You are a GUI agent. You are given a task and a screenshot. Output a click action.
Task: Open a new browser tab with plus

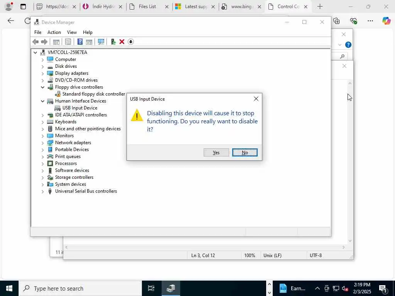pyautogui.click(x=320, y=7)
